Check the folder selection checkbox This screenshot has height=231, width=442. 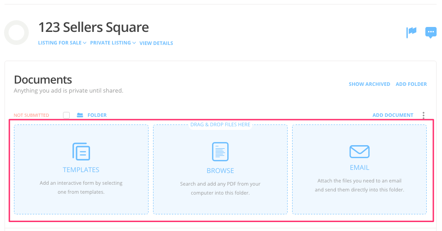67,115
